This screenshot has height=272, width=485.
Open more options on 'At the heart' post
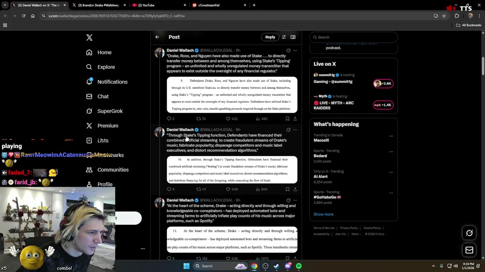tap(295, 200)
